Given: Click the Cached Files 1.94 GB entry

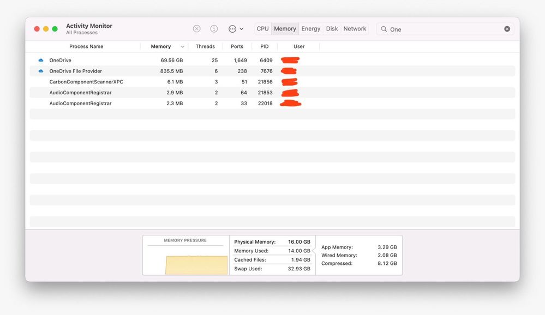Looking at the screenshot, I should coord(272,260).
